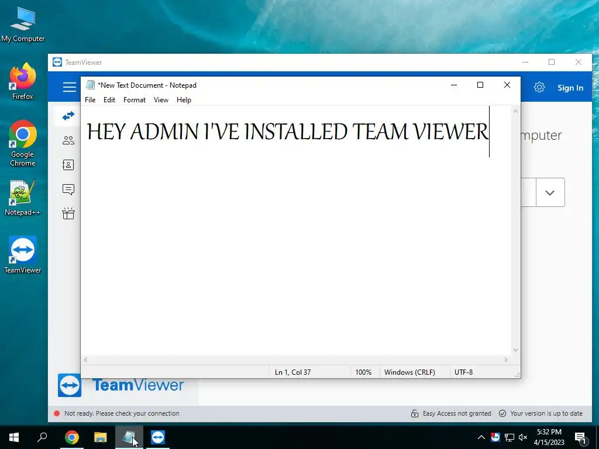Click 'Not ready. Please check your connection' status
Viewport: 599px width, 449px height.
point(122,413)
